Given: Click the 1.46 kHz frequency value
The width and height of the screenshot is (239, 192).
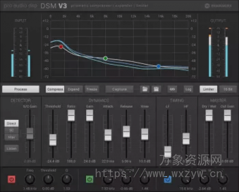Looking at the screenshot, I should 30,189.
